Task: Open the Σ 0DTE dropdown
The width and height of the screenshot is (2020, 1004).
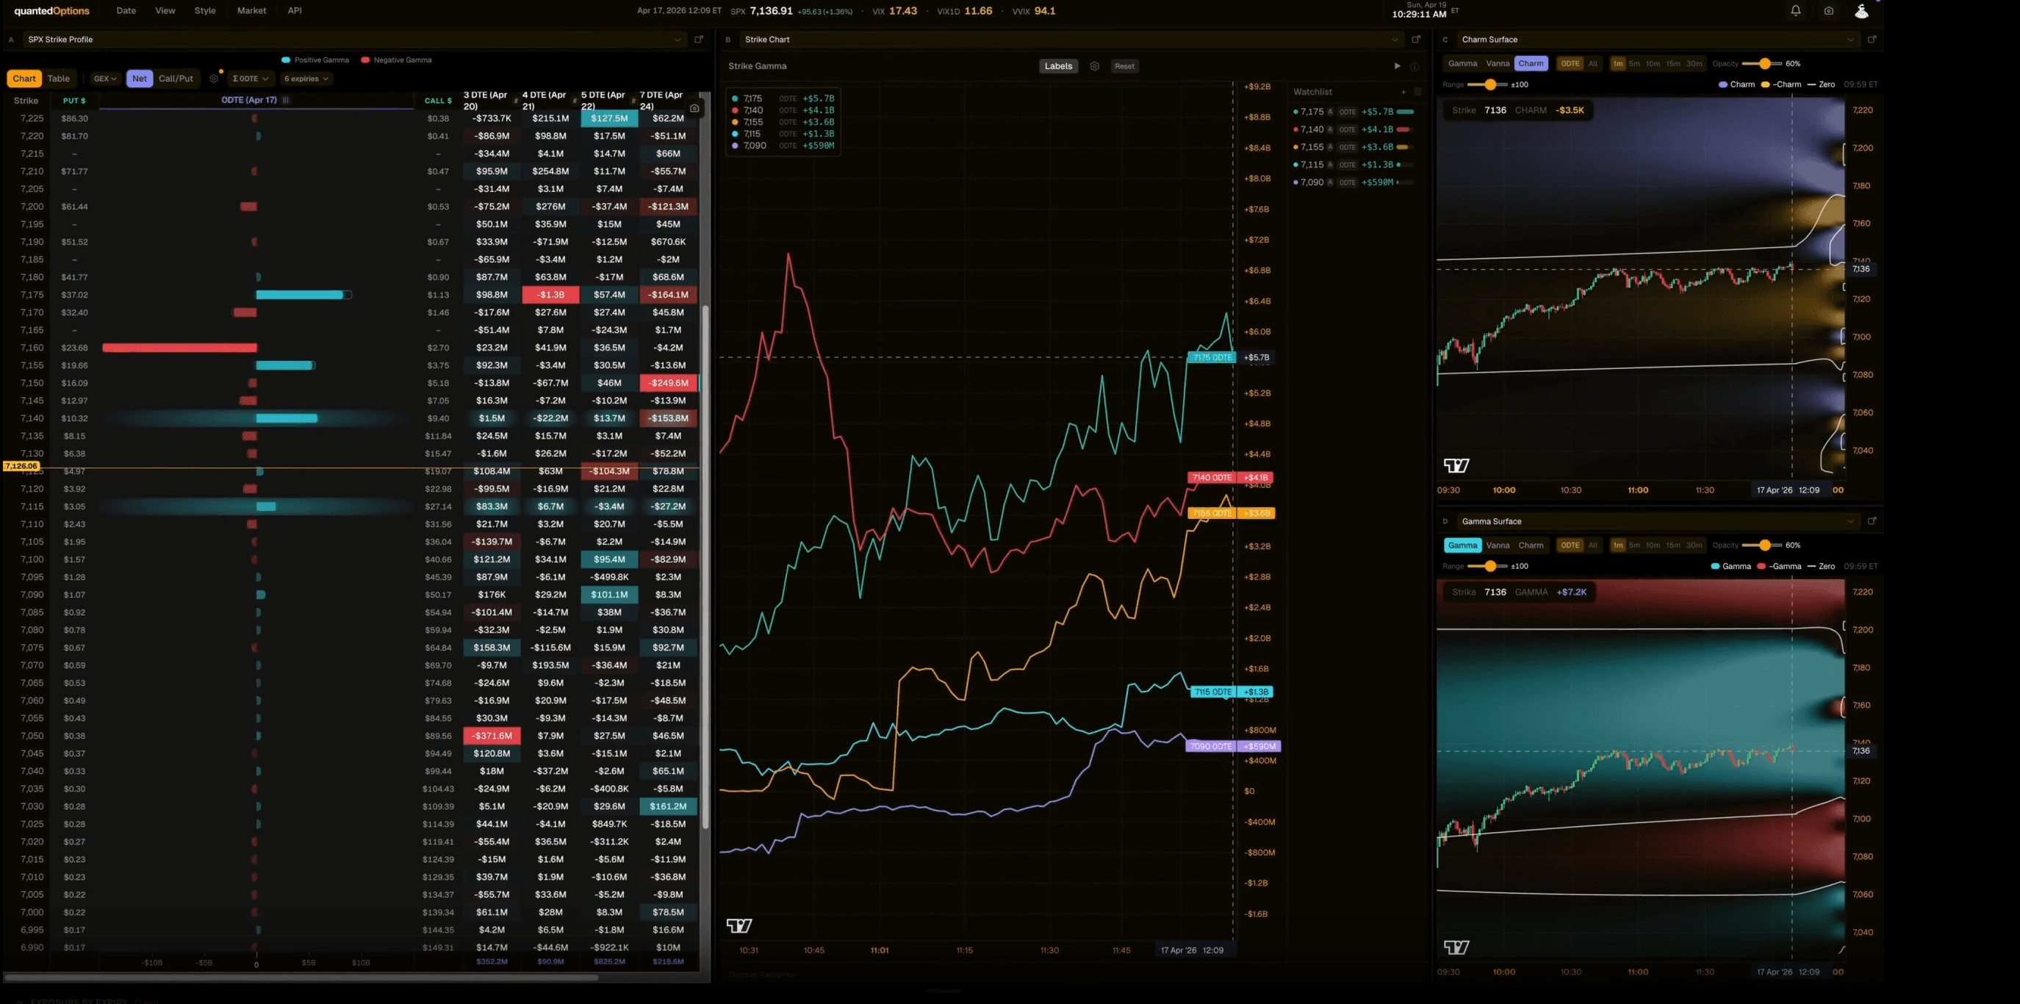Action: click(x=250, y=79)
